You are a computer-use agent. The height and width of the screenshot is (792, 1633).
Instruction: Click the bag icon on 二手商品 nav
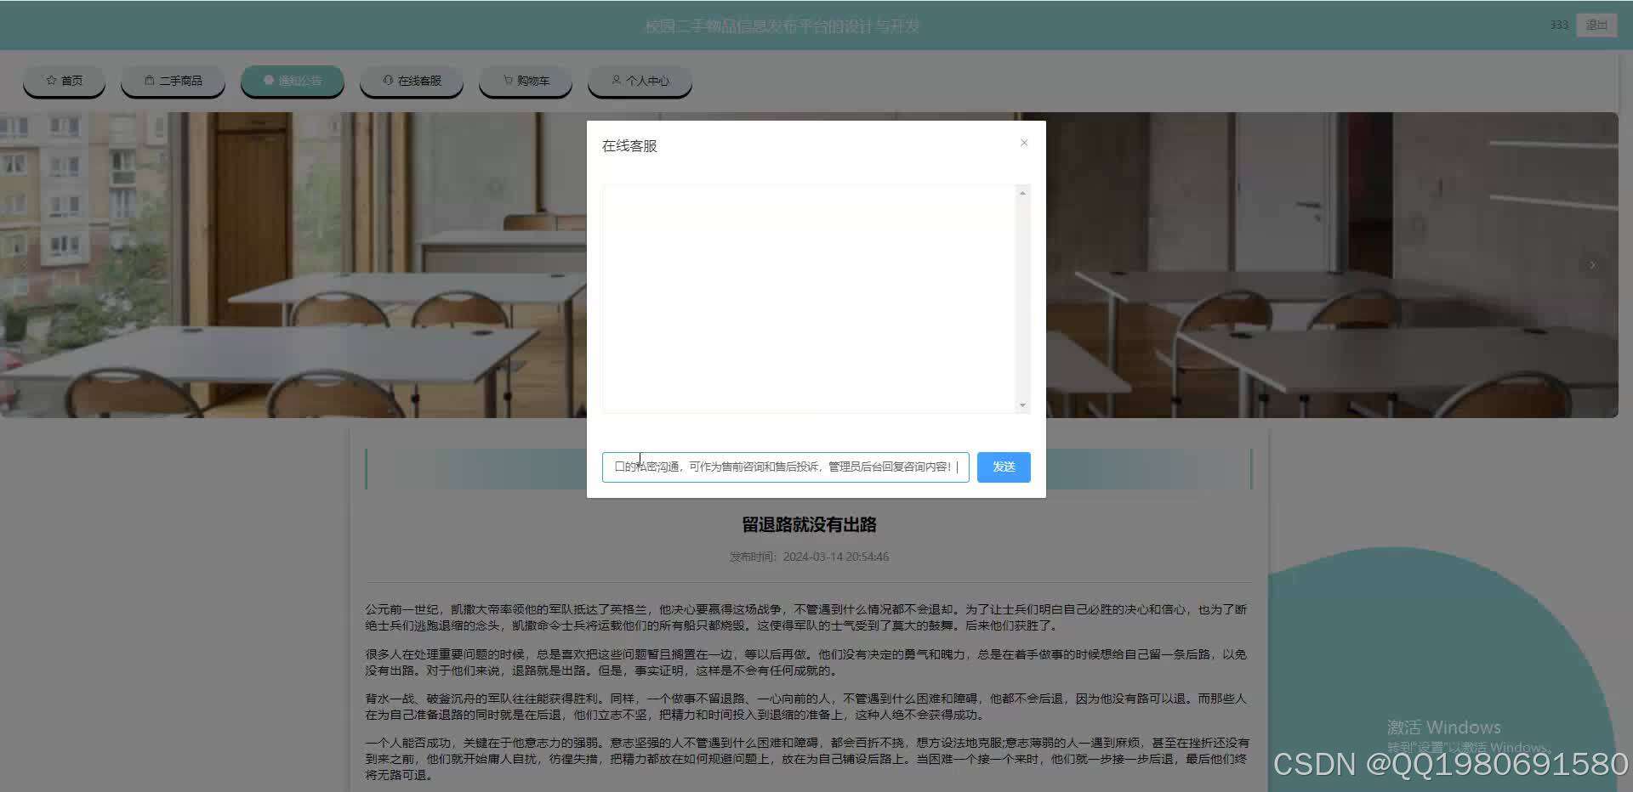tap(150, 80)
